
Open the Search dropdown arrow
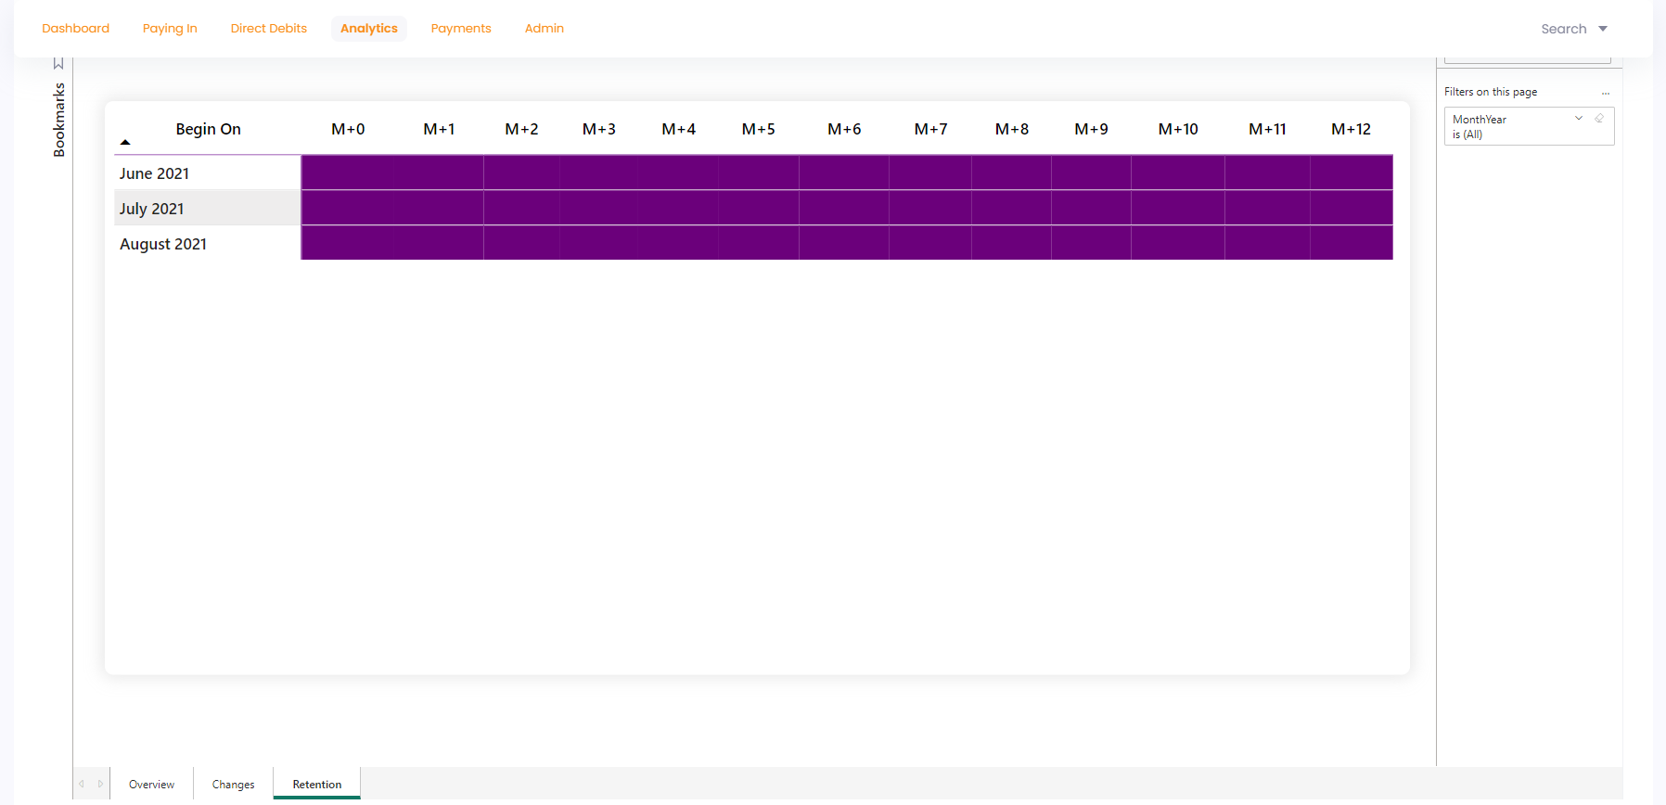tap(1603, 29)
